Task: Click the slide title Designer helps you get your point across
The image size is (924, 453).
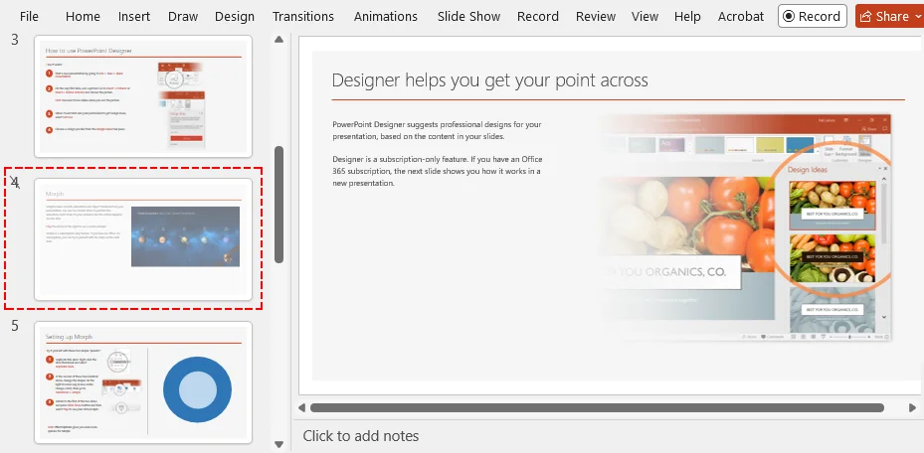Action: click(x=489, y=80)
